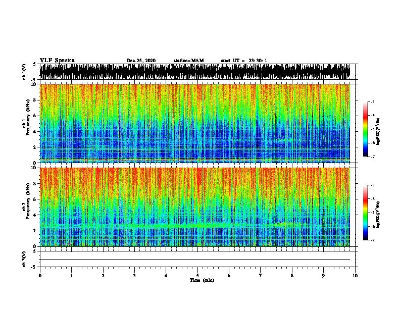Screen dimensions: 400x309
Task: Click the "-7" label on ch.2 color bar
Action: [x=372, y=240]
